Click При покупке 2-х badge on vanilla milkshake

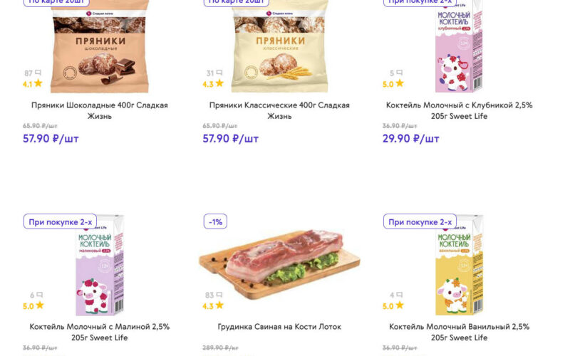(420, 221)
